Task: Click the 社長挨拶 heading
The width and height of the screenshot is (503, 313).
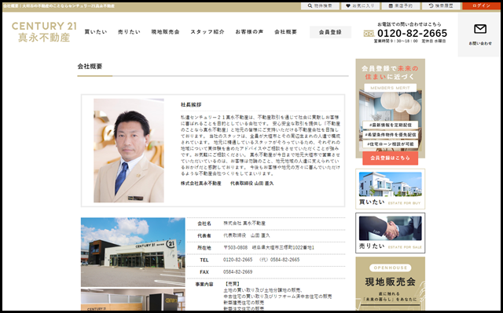Action: tap(191, 104)
